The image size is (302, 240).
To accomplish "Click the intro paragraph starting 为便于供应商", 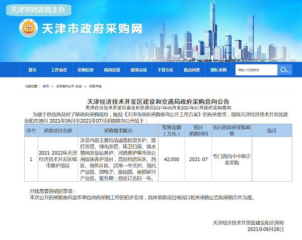I will tap(156, 118).
